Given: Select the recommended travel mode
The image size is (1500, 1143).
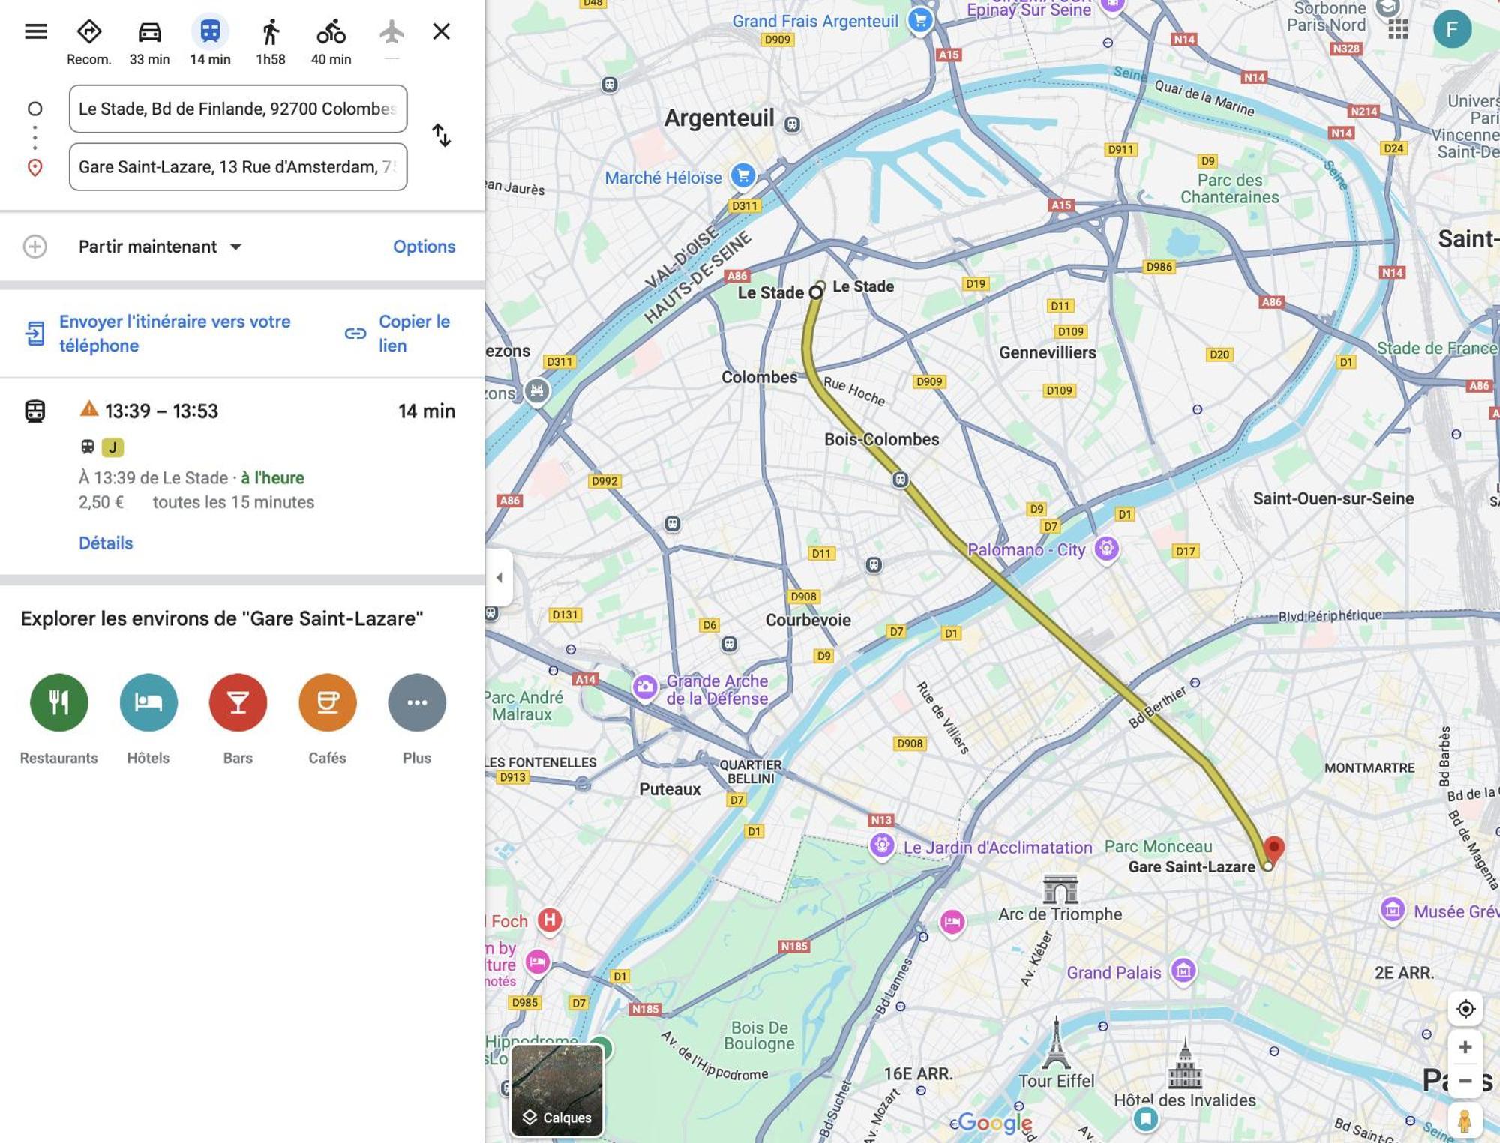Looking at the screenshot, I should coord(89,42).
